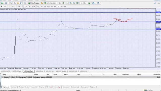
Task: Select the Cursor arrow tool
Action: click(2, 6)
